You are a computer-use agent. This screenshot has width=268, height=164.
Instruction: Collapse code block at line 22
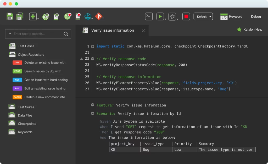(93, 59)
